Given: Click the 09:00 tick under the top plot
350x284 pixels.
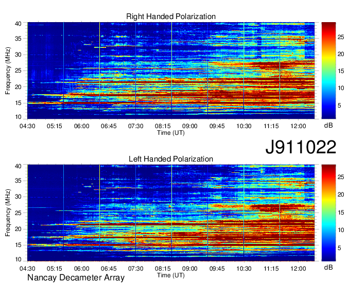Looking at the screenshot, I should [190, 126].
